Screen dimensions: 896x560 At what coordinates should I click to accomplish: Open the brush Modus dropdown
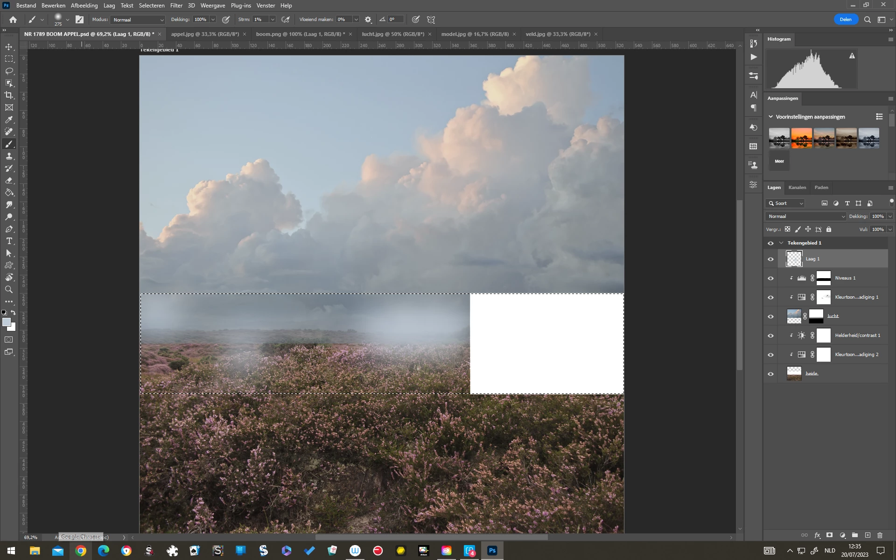point(138,20)
